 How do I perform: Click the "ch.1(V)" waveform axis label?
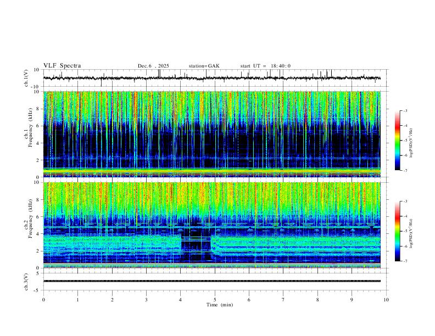pos(26,78)
